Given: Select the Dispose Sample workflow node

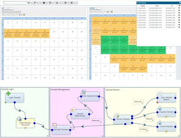Looking at the screenshot, I should tap(167, 112).
